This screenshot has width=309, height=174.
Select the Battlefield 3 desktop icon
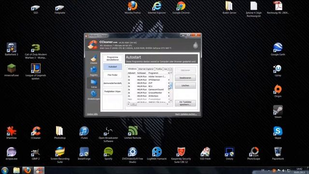pyautogui.click(x=12, y=49)
